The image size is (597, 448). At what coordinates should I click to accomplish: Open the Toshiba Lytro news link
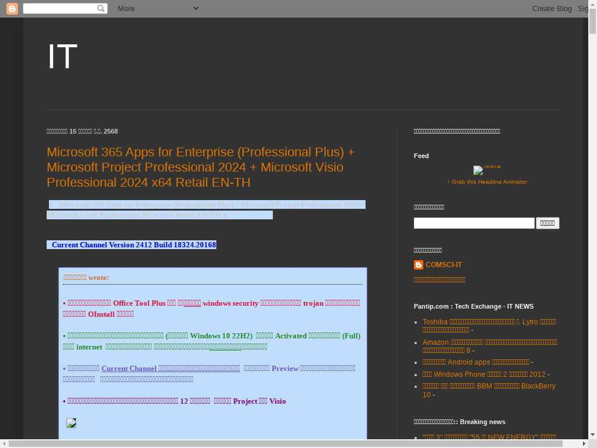(489, 325)
